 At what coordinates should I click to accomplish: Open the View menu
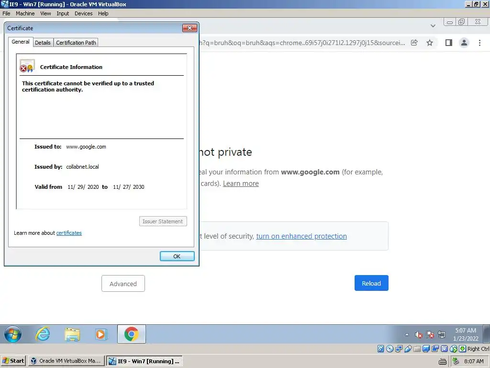[x=45, y=13]
